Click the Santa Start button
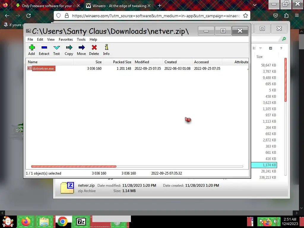The image size is (304, 228). point(7,222)
